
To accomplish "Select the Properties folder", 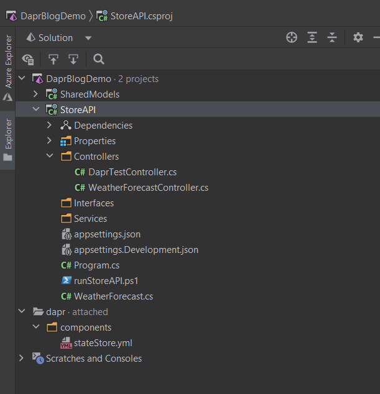I will coord(198,141).
